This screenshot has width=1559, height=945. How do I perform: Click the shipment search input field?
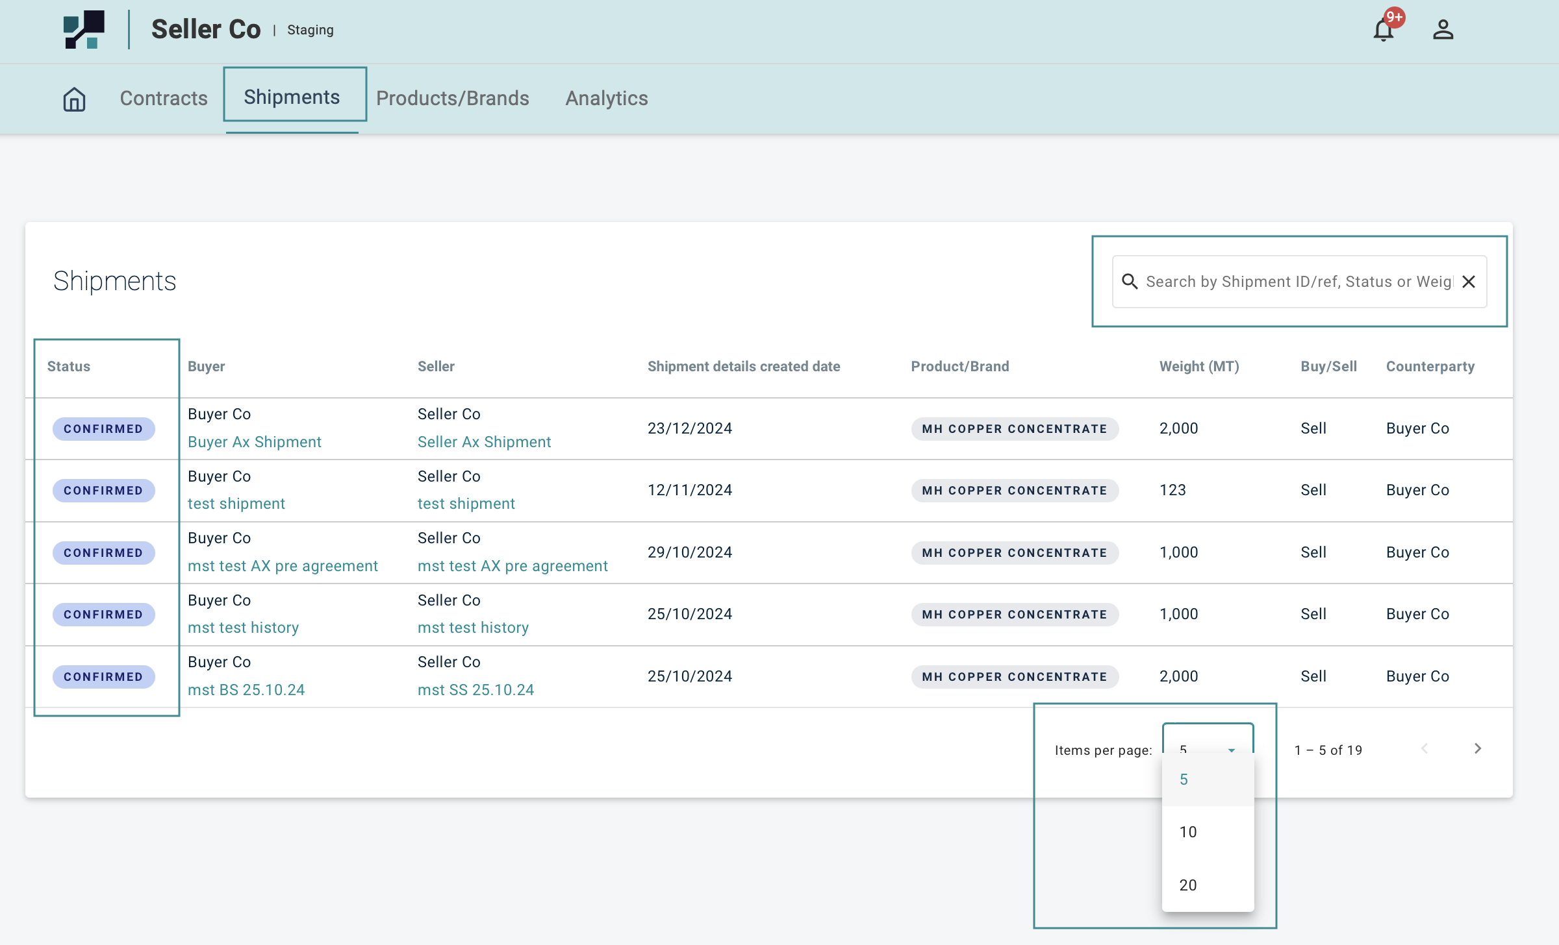(x=1298, y=282)
